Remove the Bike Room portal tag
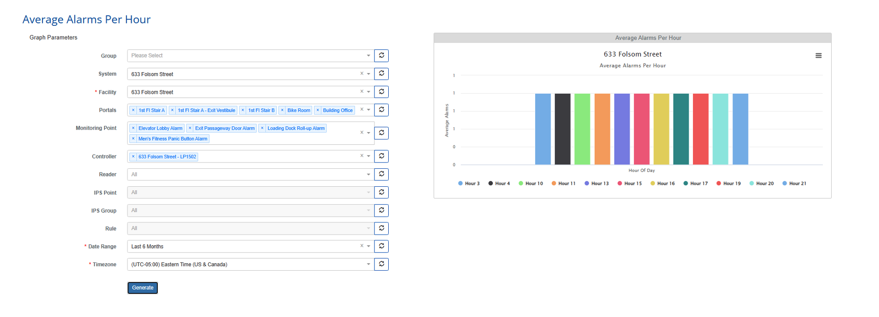The width and height of the screenshot is (879, 317). (x=282, y=110)
